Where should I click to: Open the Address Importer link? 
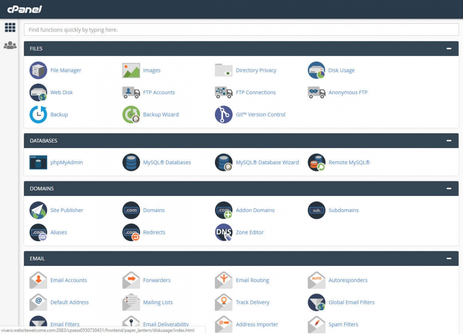click(x=257, y=324)
